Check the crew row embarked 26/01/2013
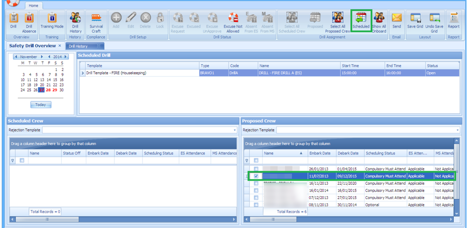468x228 pixels. click(x=256, y=169)
